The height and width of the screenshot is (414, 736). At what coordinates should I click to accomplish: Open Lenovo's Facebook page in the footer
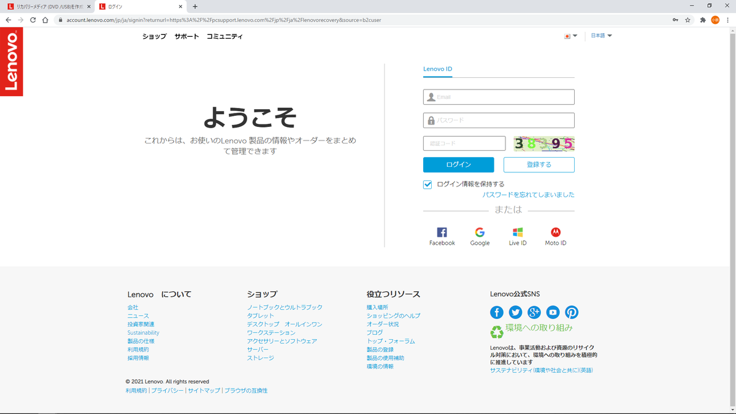(497, 312)
